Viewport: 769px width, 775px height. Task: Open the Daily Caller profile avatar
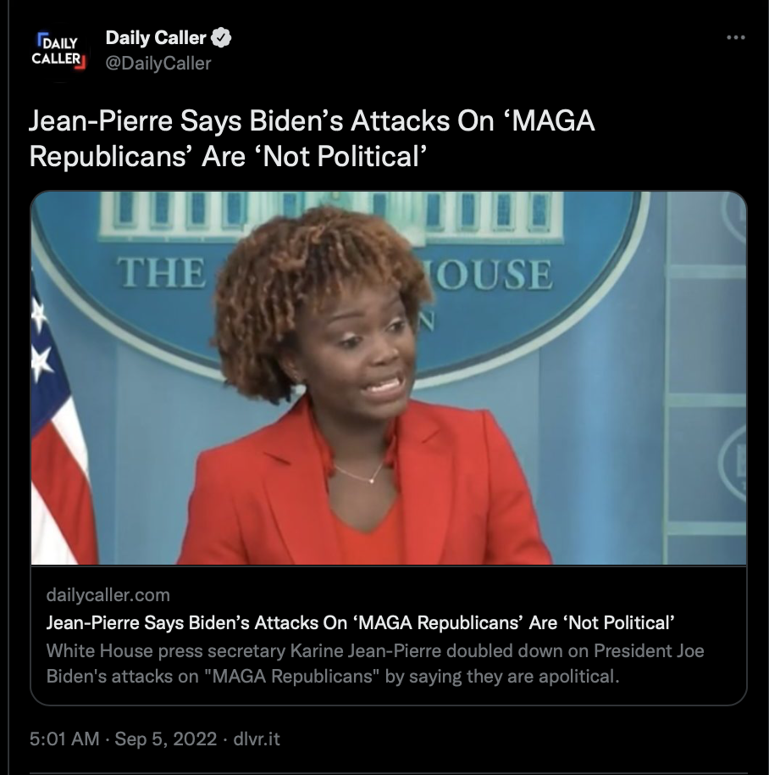point(58,51)
